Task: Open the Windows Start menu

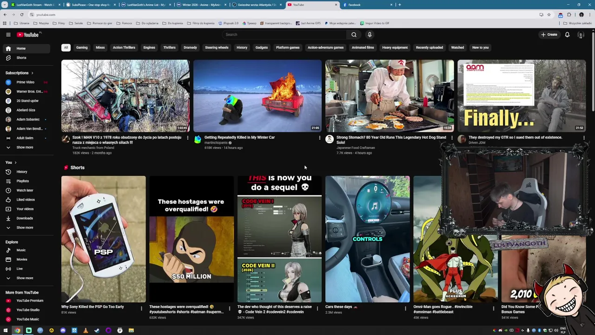Action: tap(6, 331)
